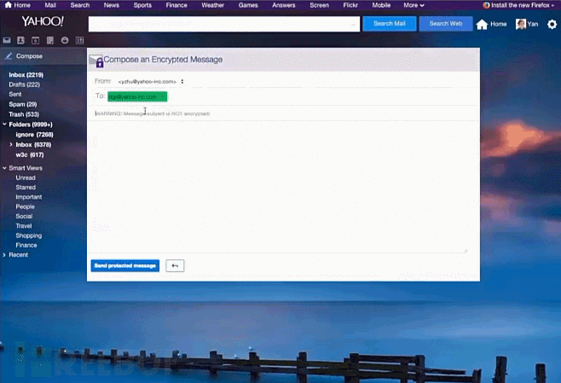Image resolution: width=561 pixels, height=383 pixels.
Task: Click the Yan profile avatar
Action: pyautogui.click(x=521, y=24)
